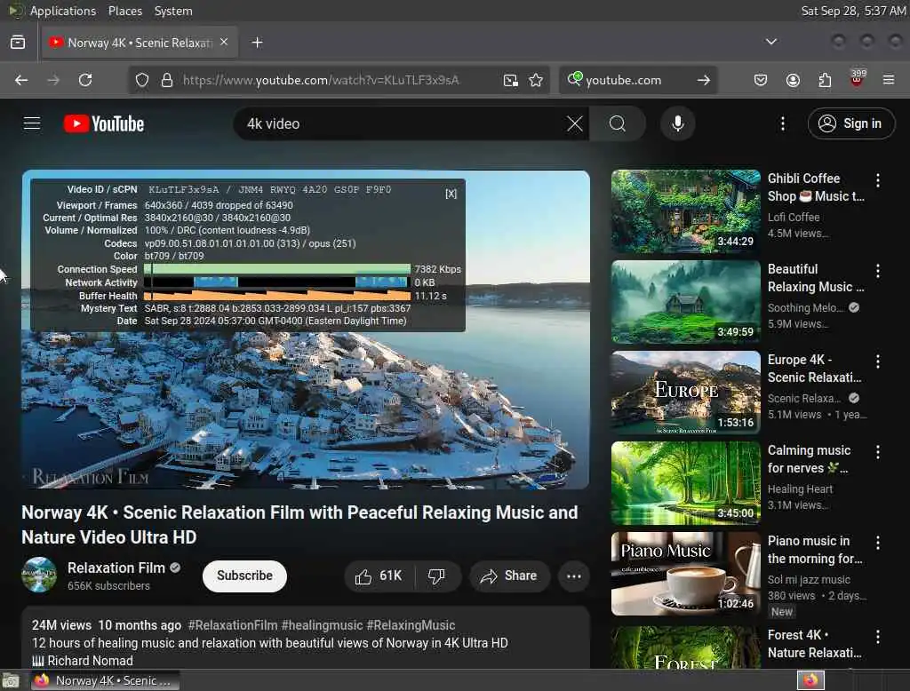
Task: Open the Extensions puzzle icon
Action: [x=825, y=80]
